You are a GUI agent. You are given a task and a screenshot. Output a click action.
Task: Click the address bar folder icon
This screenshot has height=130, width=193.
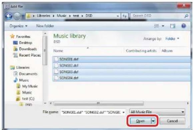pos(29,16)
